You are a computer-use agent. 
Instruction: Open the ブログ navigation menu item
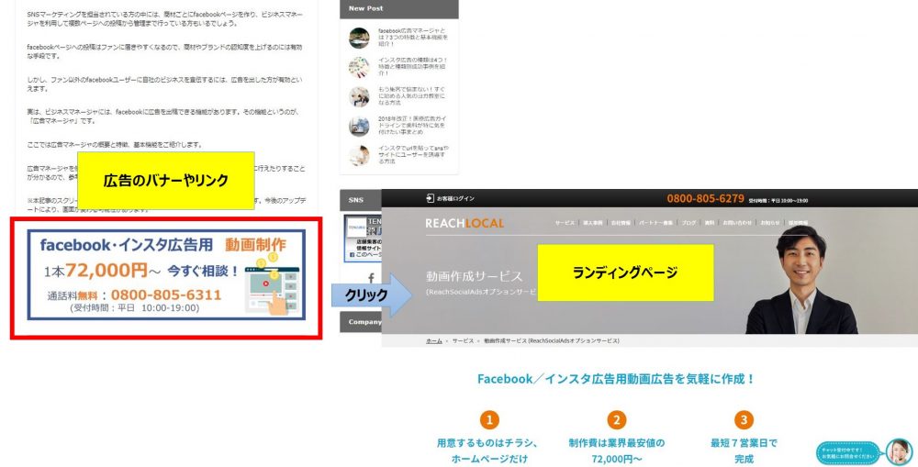tap(689, 223)
